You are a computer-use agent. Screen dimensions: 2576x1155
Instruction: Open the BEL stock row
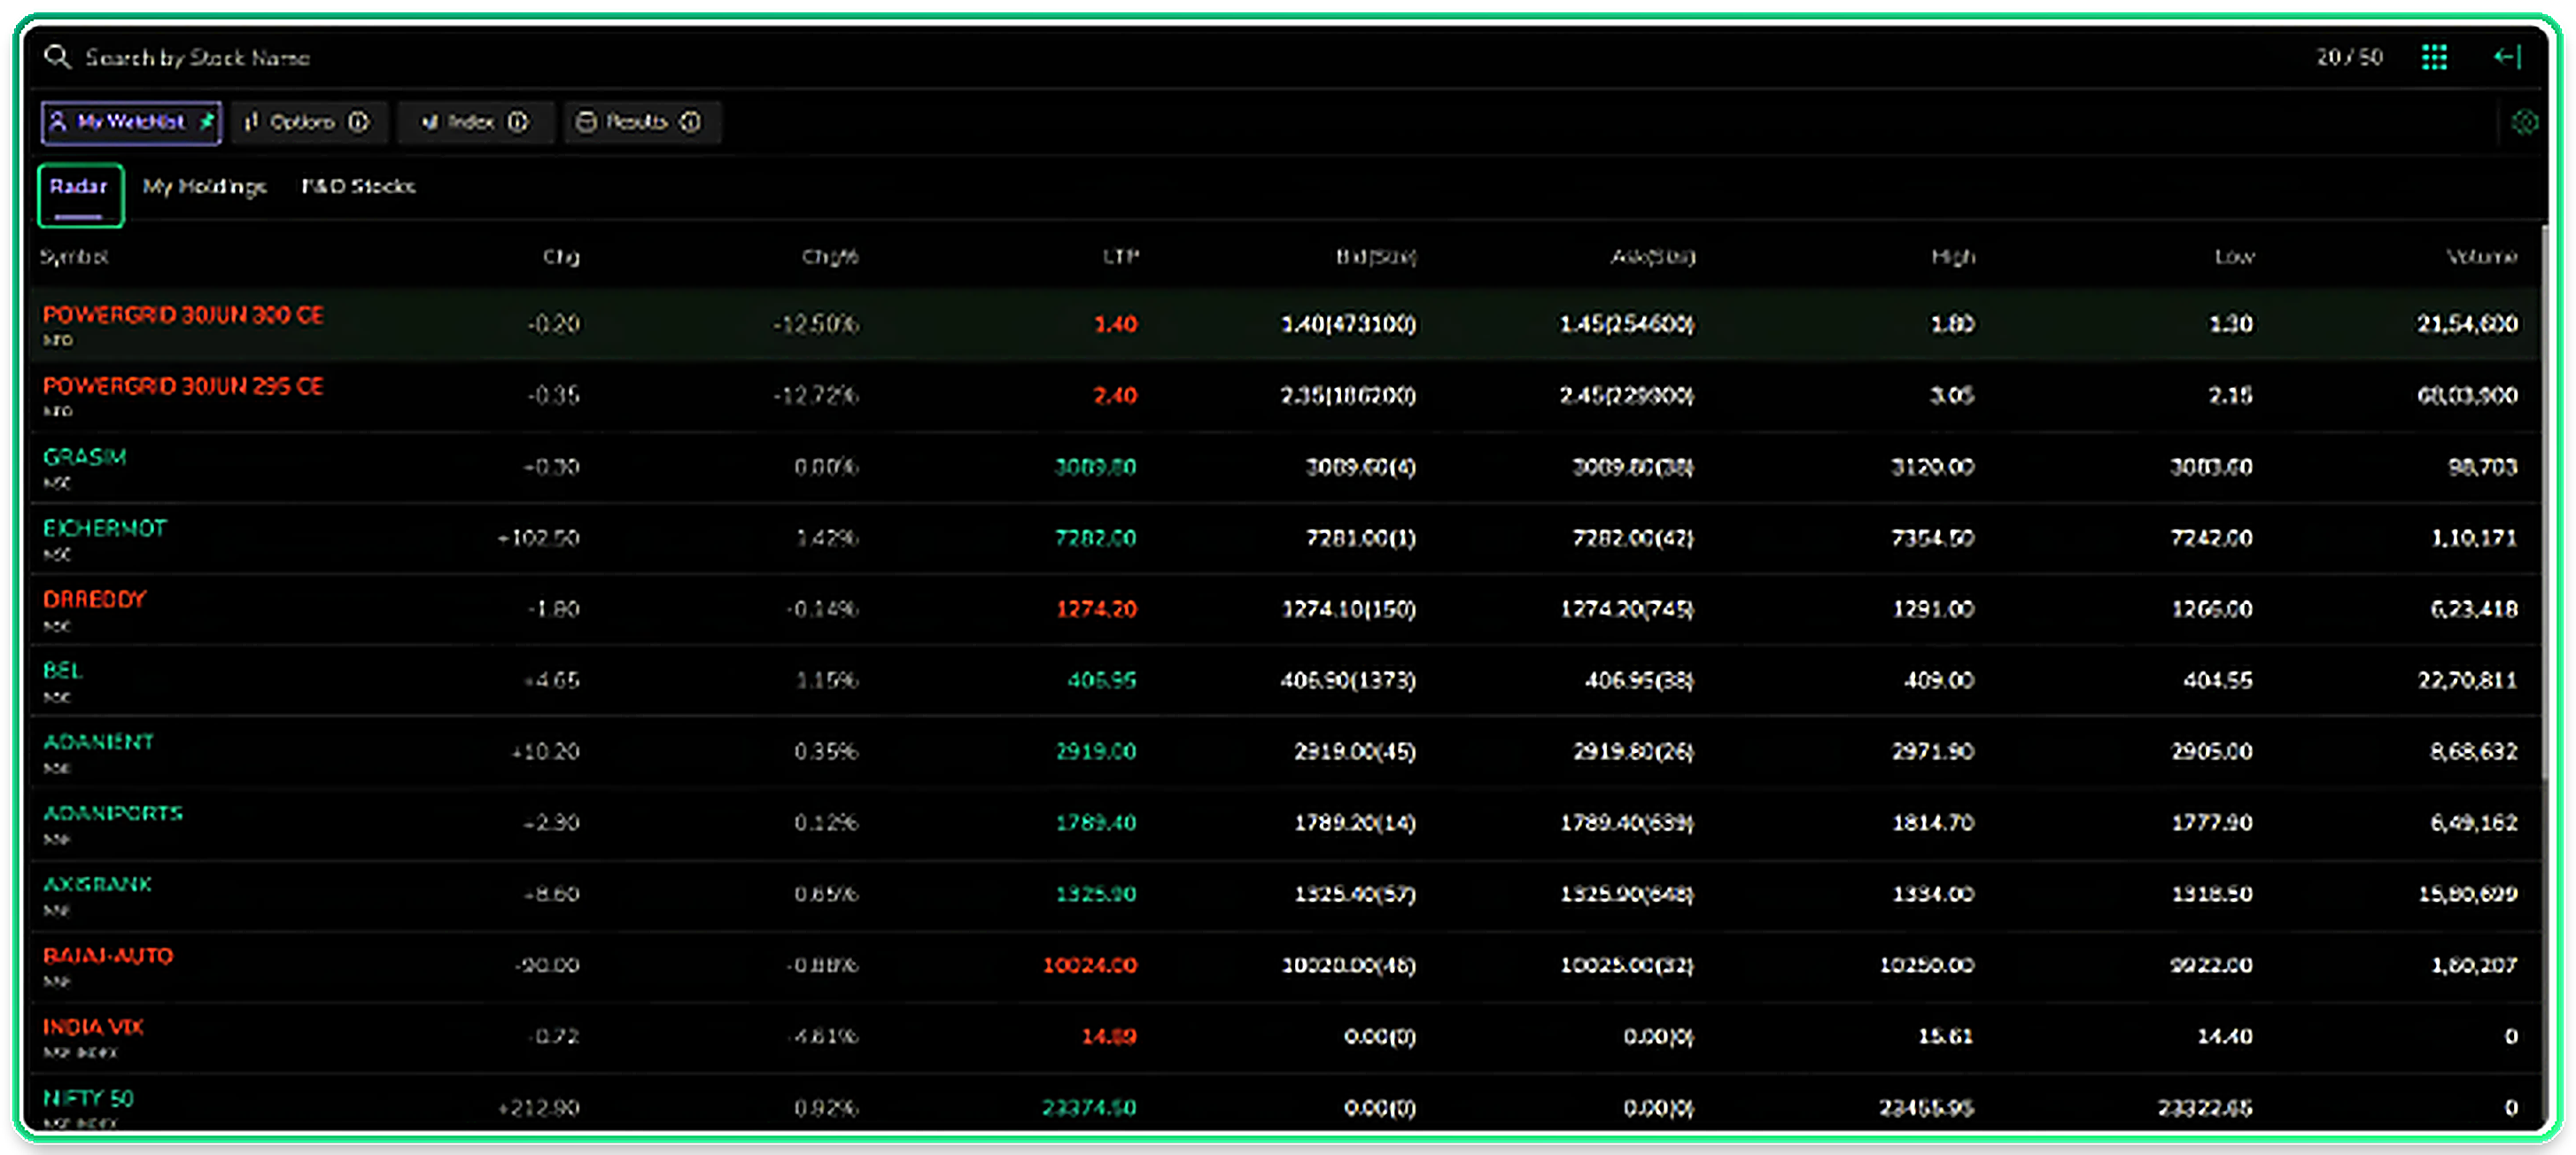pos(1285,680)
